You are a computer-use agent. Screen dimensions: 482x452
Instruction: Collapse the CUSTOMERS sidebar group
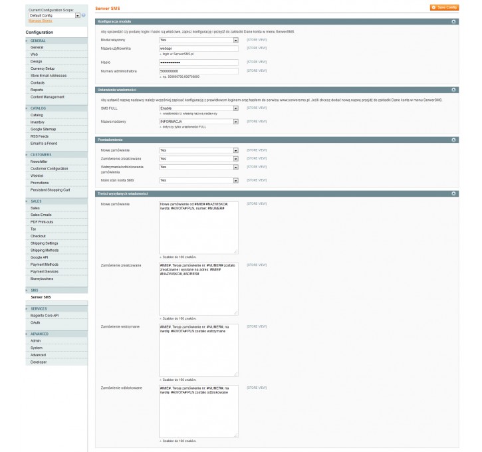point(57,155)
